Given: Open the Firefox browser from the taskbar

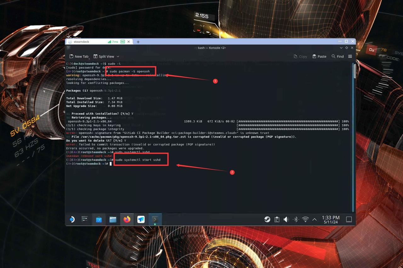Looking at the screenshot, I should tap(127, 219).
